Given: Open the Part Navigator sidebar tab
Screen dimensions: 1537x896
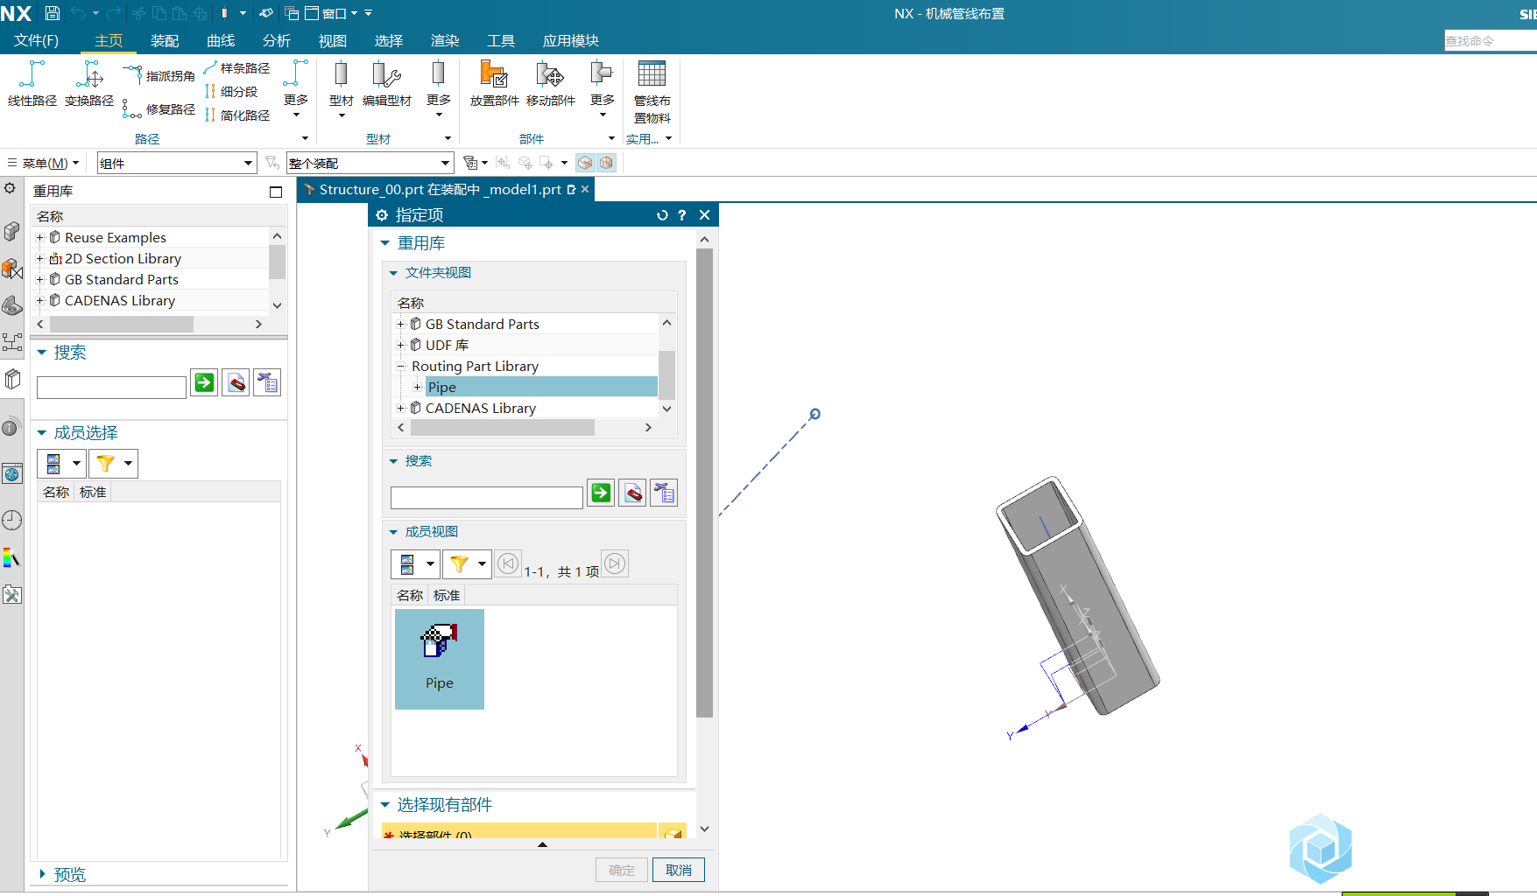Looking at the screenshot, I should click(x=12, y=304).
